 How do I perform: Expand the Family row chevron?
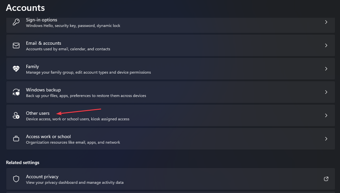[326, 69]
